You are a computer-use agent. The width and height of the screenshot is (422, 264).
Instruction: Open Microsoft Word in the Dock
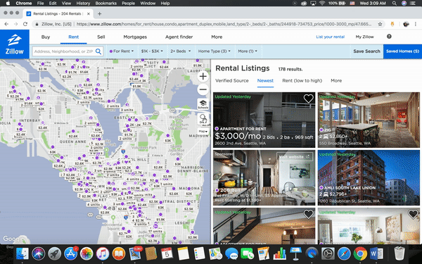(x=376, y=253)
